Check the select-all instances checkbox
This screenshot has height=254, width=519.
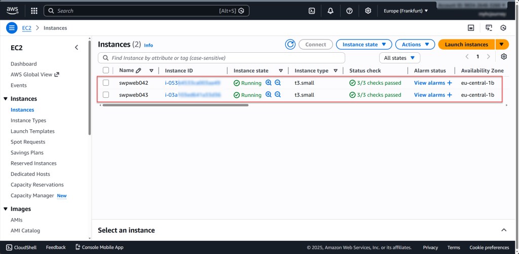pos(106,70)
